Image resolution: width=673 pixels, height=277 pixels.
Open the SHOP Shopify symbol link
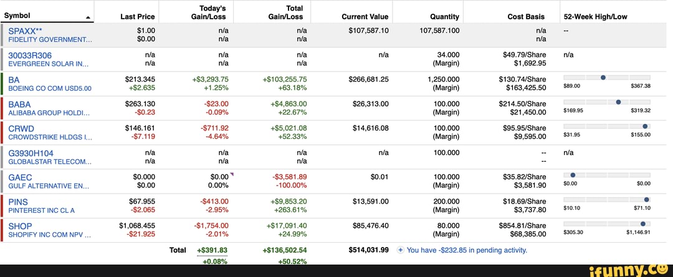[20, 226]
